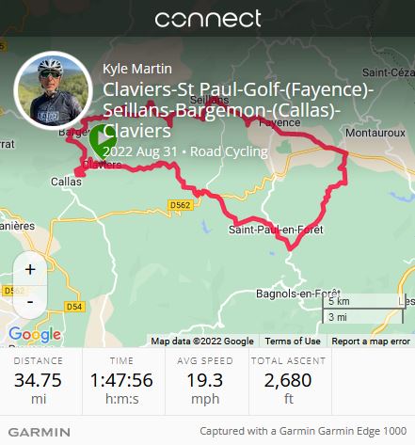The height and width of the screenshot is (445, 415).
Task: Click the zoom out minus button
Action: click(30, 302)
